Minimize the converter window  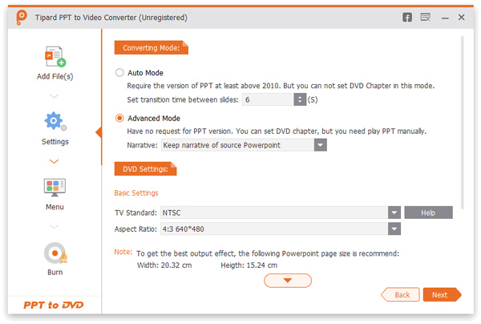[445, 18]
